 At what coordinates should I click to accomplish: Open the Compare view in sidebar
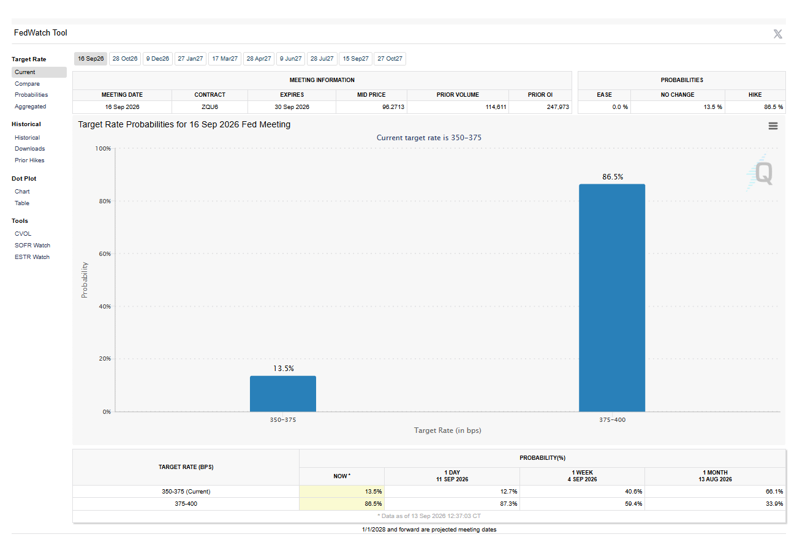point(28,84)
